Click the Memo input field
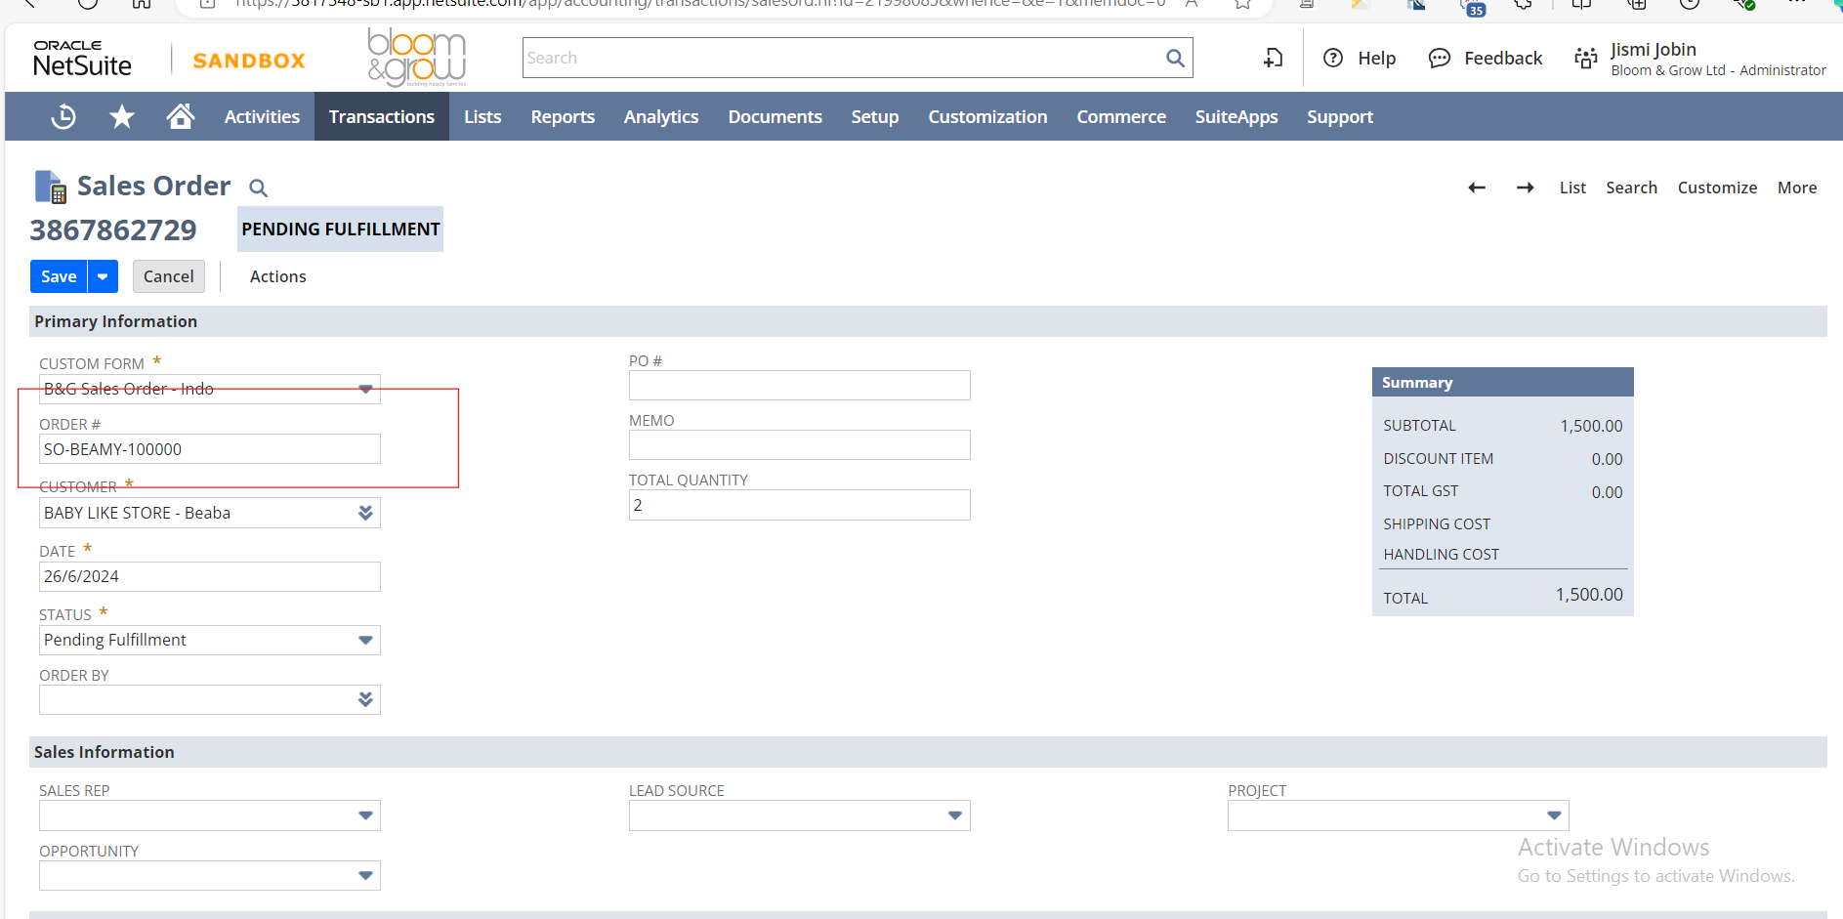 [800, 444]
